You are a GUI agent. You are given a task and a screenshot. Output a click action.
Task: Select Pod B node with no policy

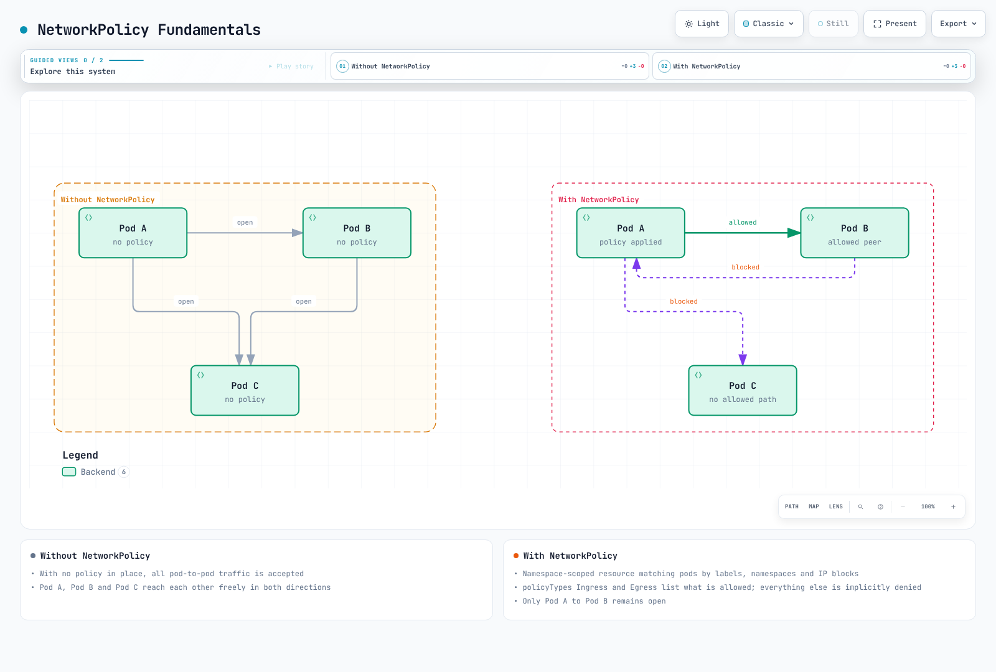coord(357,233)
